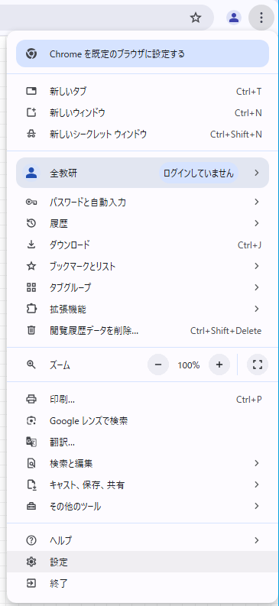Screen dimensions: 279x606
Task: Open 新しいシークレット ウィンドウ
Action: pos(142,134)
